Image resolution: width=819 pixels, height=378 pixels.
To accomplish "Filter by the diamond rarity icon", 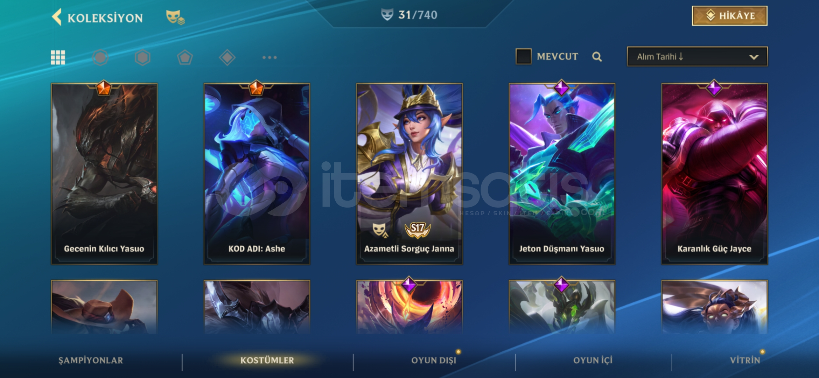I will (227, 57).
